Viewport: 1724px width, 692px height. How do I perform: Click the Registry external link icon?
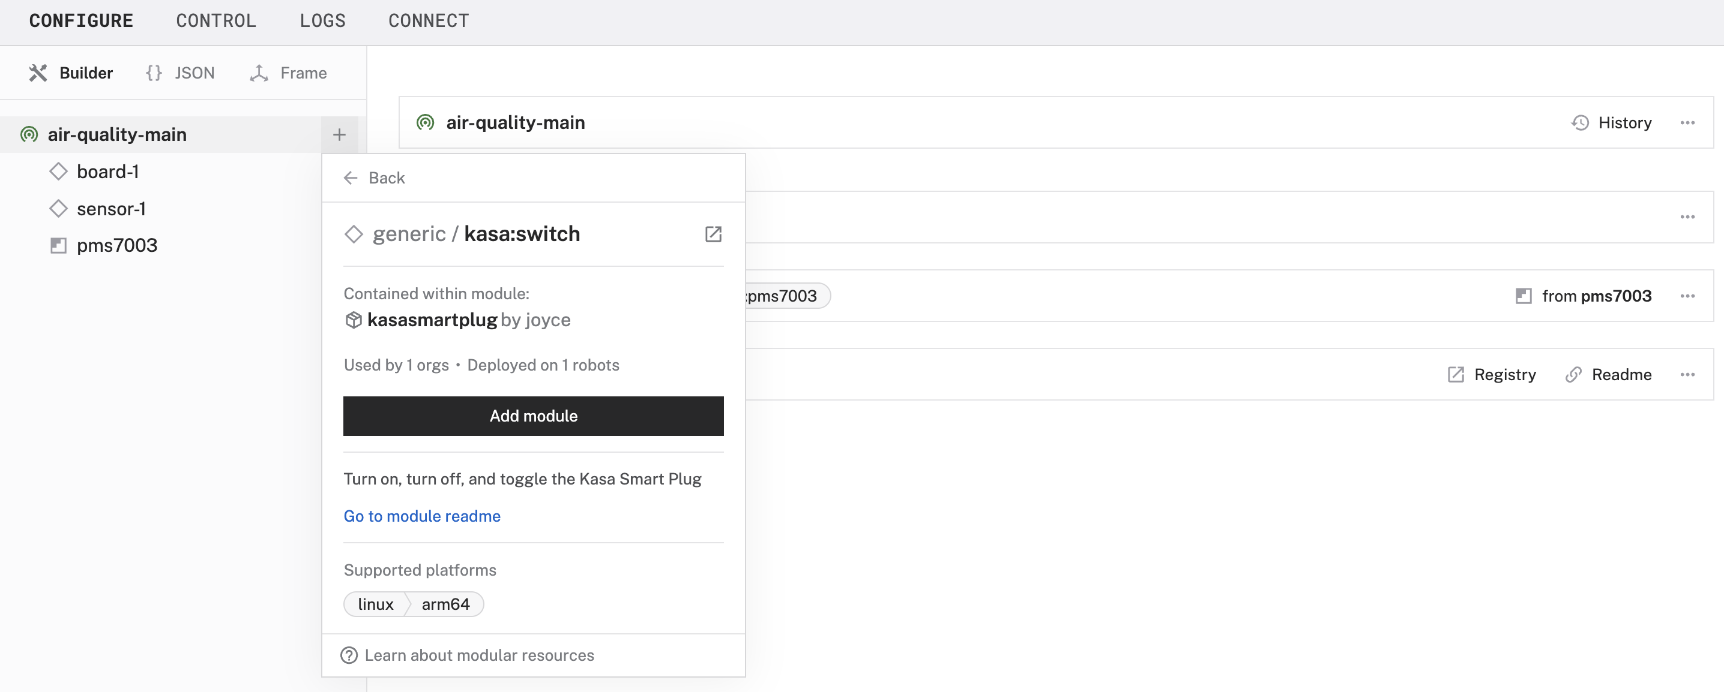coord(1456,375)
